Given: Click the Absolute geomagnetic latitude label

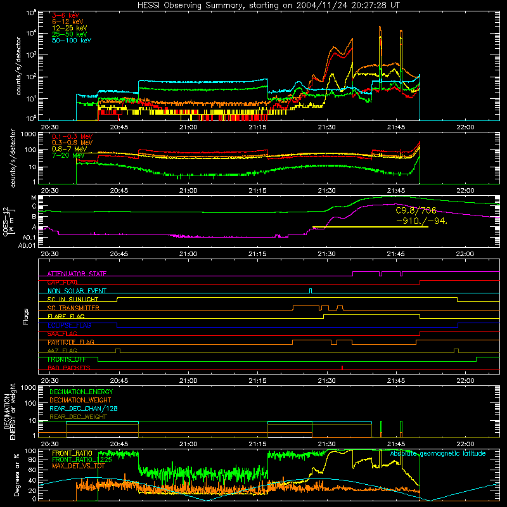Looking at the screenshot, I should point(438,453).
